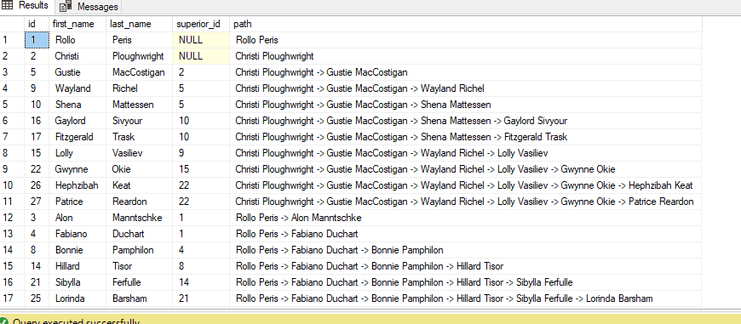Click the Messages tab icon
741x324 pixels.
click(x=66, y=7)
